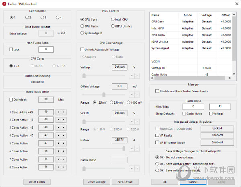Increase 8 Cores Active ratio arrow
Image resolution: width=241 pixels, height=187 pixels.
point(63,167)
